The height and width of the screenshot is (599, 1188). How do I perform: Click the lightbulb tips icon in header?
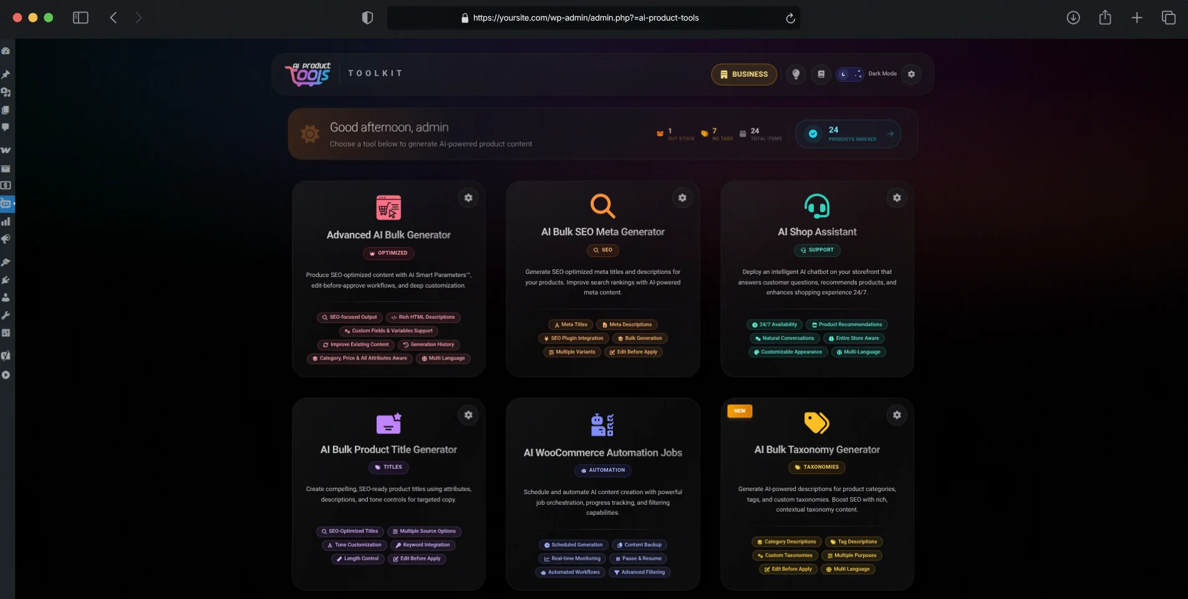click(x=796, y=74)
